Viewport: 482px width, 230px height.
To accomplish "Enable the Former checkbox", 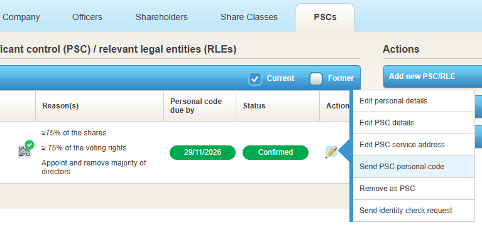I will (316, 79).
